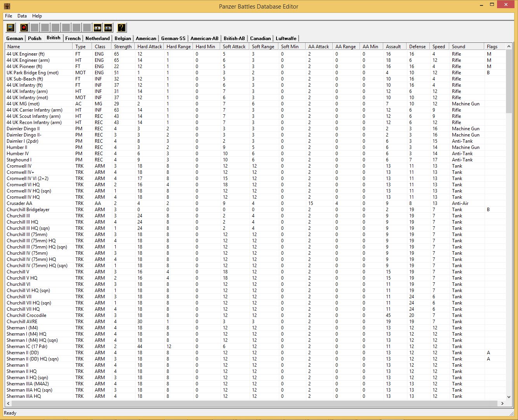Click the horizontal scrollbar right arrow

click(502, 403)
